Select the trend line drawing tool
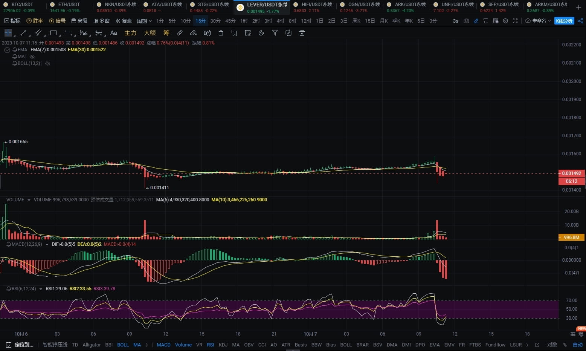This screenshot has width=586, height=351. point(23,33)
